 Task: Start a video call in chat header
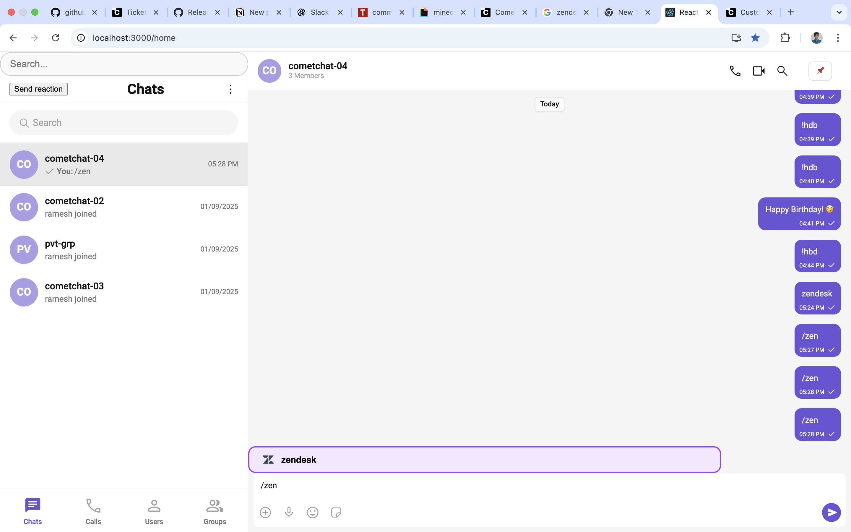tap(759, 71)
